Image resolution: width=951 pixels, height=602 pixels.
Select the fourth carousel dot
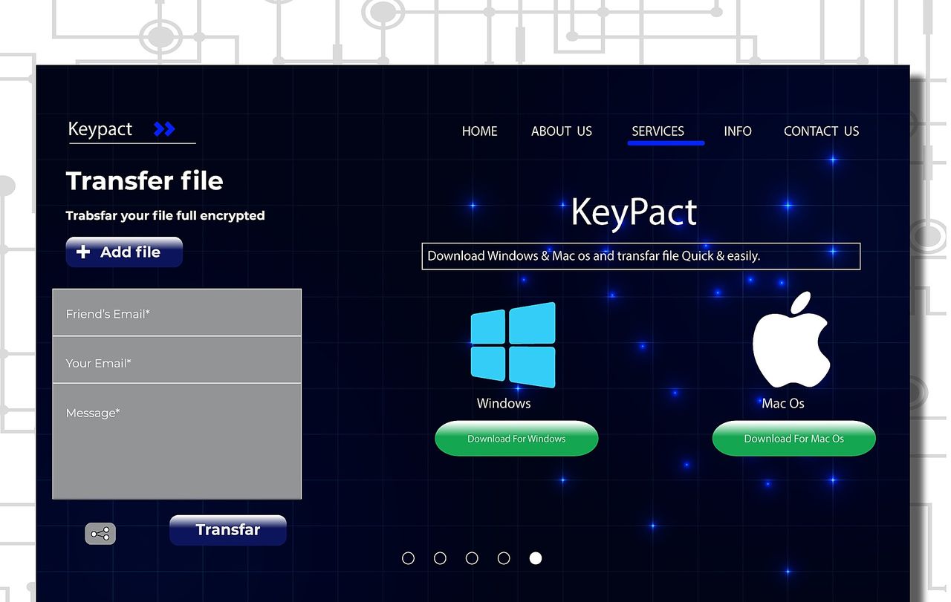pyautogui.click(x=504, y=558)
